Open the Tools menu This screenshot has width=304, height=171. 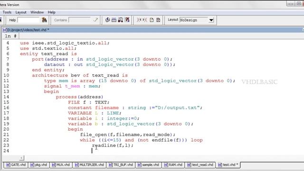tap(7, 12)
